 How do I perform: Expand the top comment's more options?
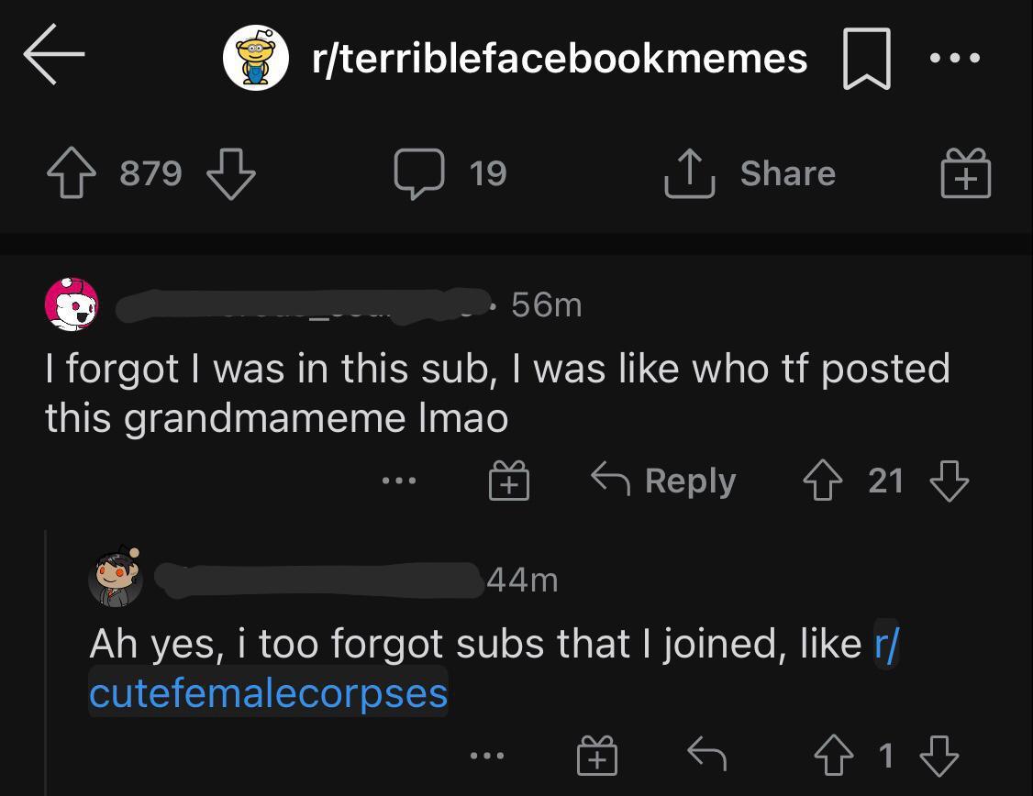pos(398,479)
